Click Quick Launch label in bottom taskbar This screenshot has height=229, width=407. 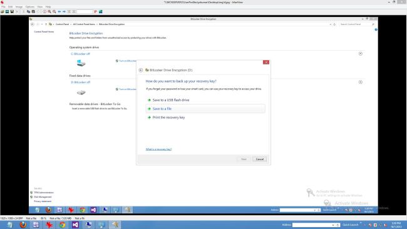[x=351, y=225]
